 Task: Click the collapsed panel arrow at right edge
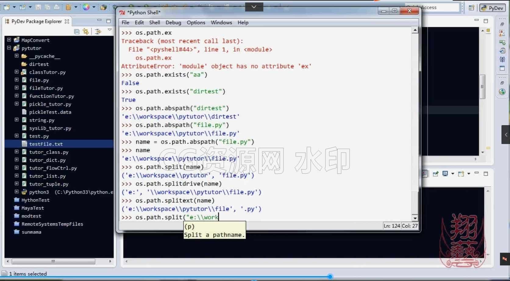[x=506, y=135]
